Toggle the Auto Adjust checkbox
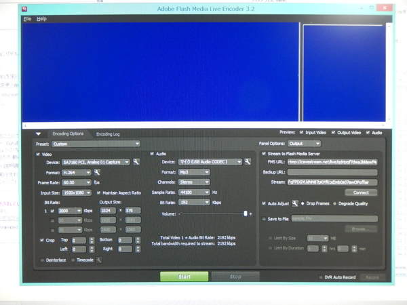This screenshot has width=407, height=305. (264, 203)
